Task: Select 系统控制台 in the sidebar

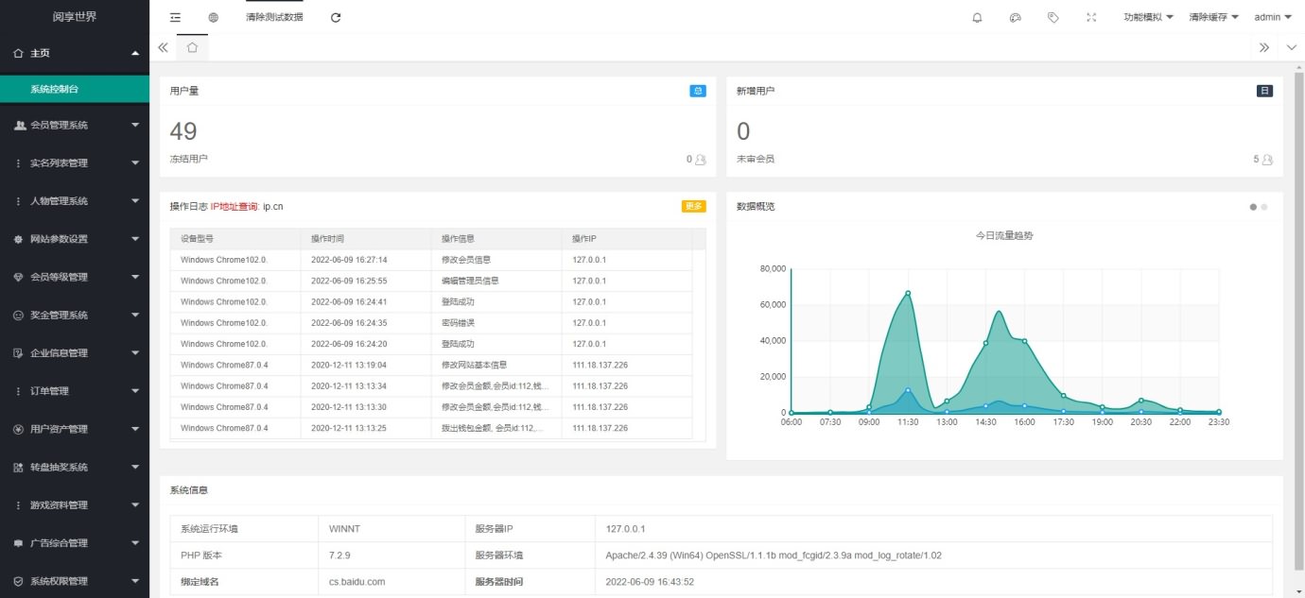Action: tap(75, 89)
